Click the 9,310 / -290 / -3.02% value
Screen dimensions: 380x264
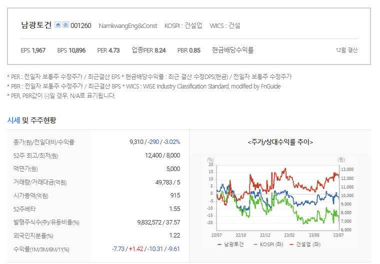tap(155, 142)
